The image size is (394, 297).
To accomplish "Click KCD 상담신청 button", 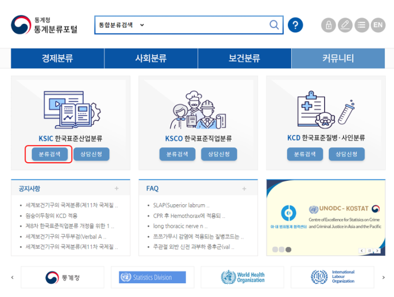I will [346, 154].
